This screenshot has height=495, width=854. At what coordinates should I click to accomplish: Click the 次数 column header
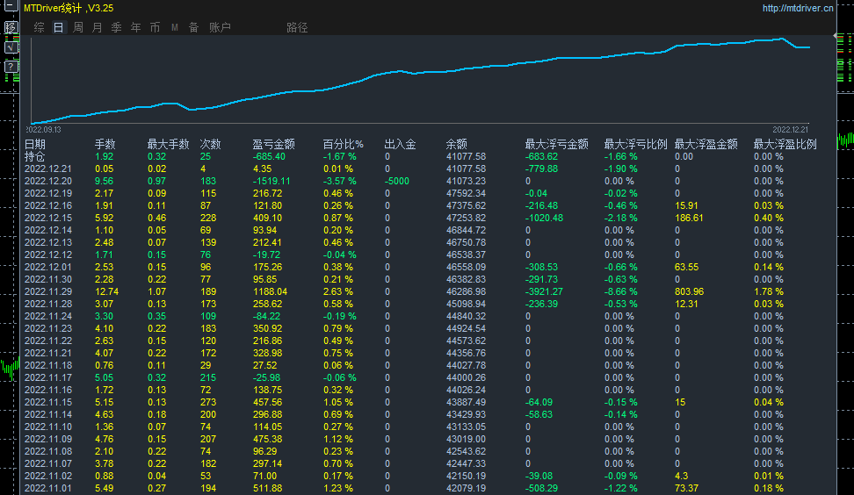coord(210,144)
